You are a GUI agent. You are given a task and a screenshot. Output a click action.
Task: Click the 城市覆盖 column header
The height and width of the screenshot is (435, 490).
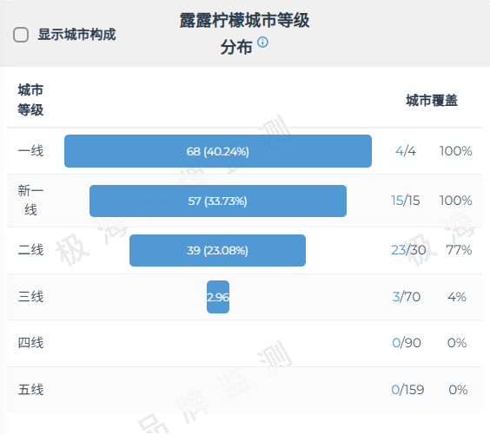[x=432, y=101]
